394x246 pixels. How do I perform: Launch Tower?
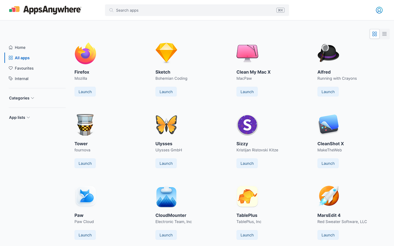pos(85,164)
